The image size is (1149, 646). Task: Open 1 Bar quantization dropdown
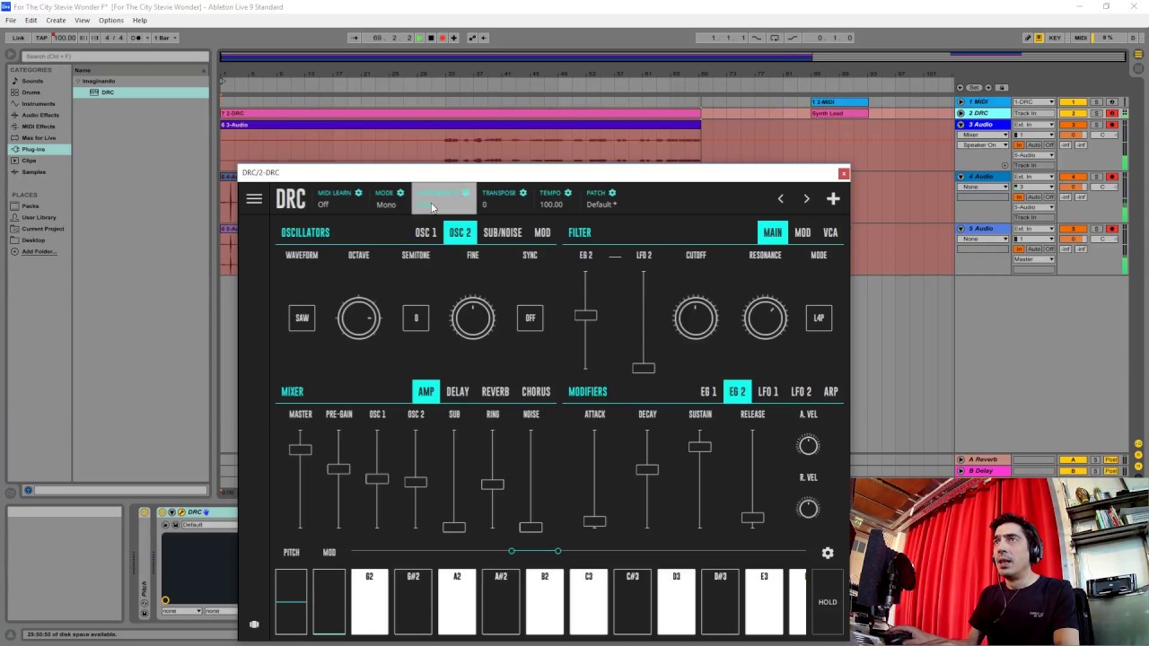point(164,38)
